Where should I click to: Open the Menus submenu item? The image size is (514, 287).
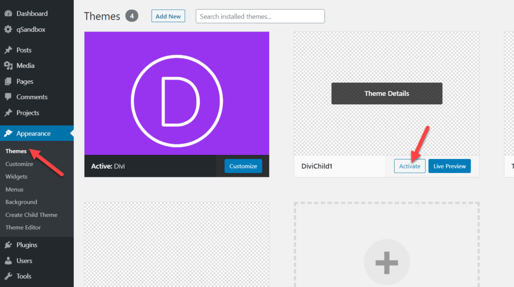pyautogui.click(x=15, y=189)
